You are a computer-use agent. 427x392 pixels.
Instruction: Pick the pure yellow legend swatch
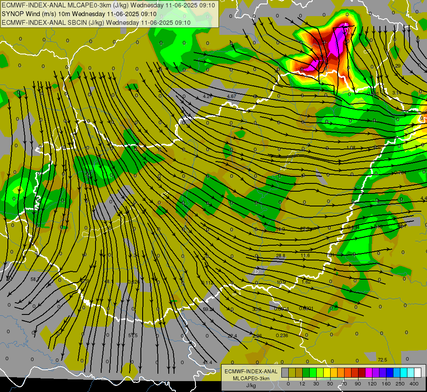[x=327, y=372]
